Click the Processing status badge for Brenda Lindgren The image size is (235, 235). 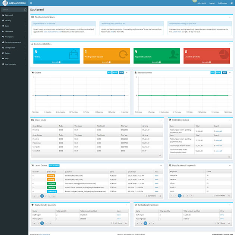(52, 191)
